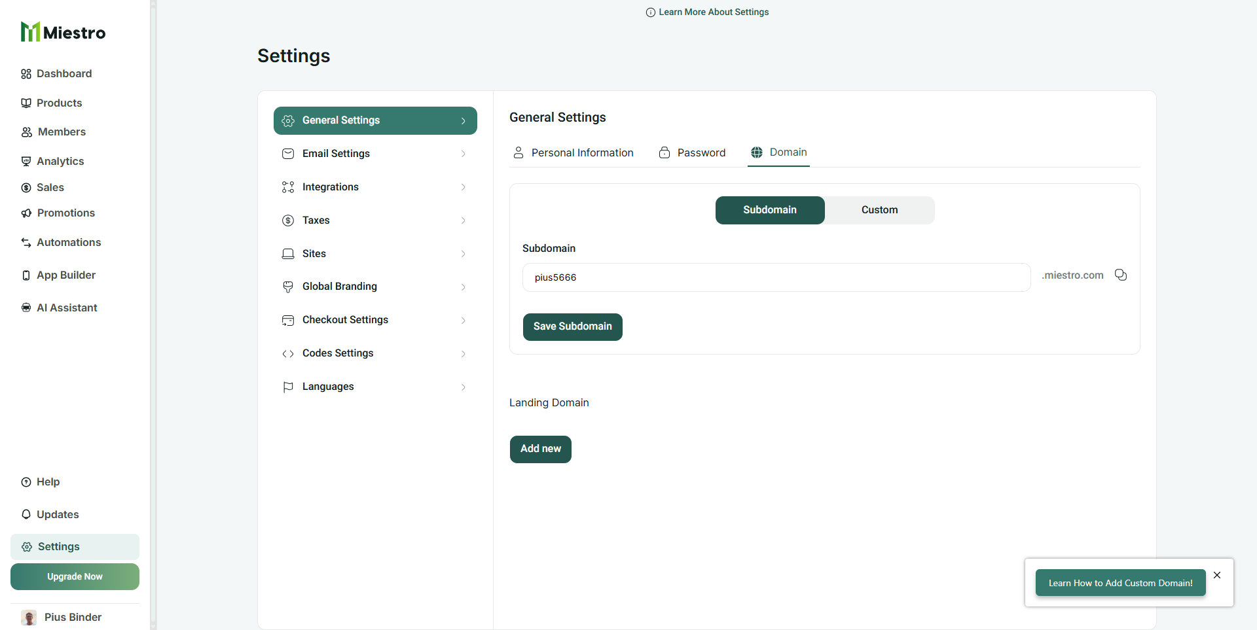The height and width of the screenshot is (630, 1257).
Task: Expand Email Settings chevron
Action: [x=463, y=154]
